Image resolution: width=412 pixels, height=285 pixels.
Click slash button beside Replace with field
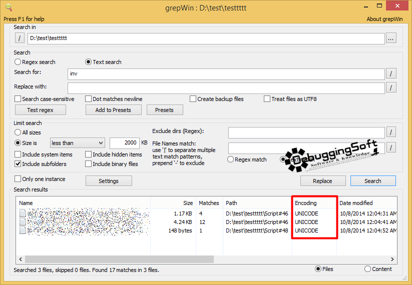click(391, 87)
